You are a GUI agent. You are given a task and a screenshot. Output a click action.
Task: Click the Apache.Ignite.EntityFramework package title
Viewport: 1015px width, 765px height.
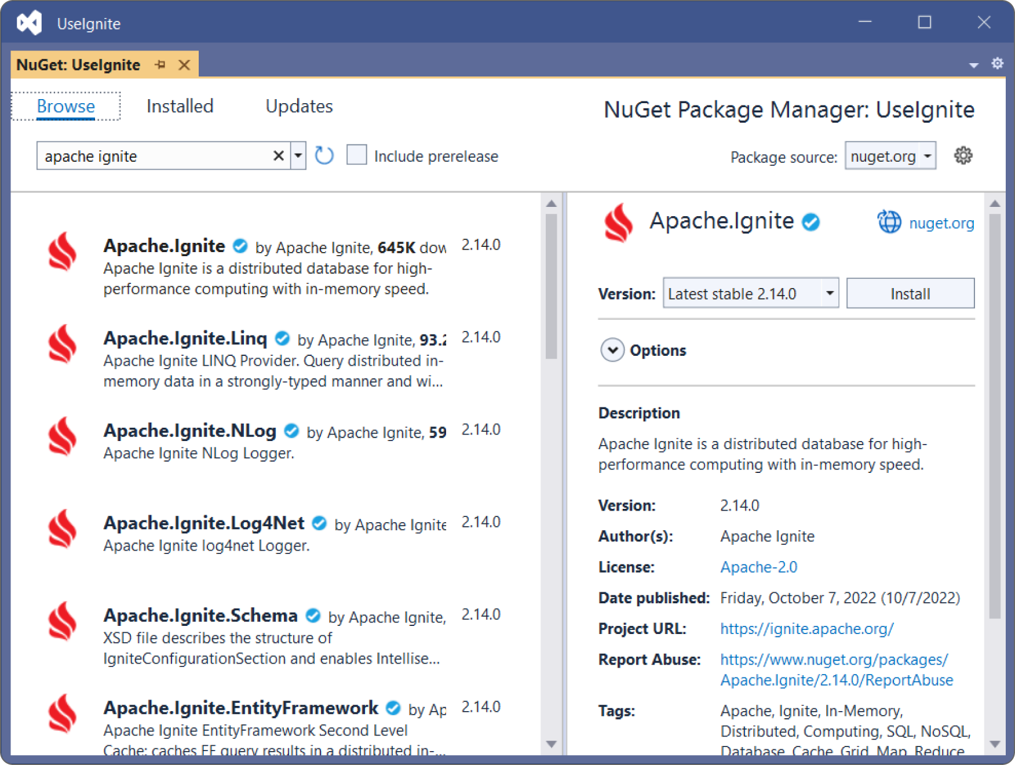(x=241, y=708)
